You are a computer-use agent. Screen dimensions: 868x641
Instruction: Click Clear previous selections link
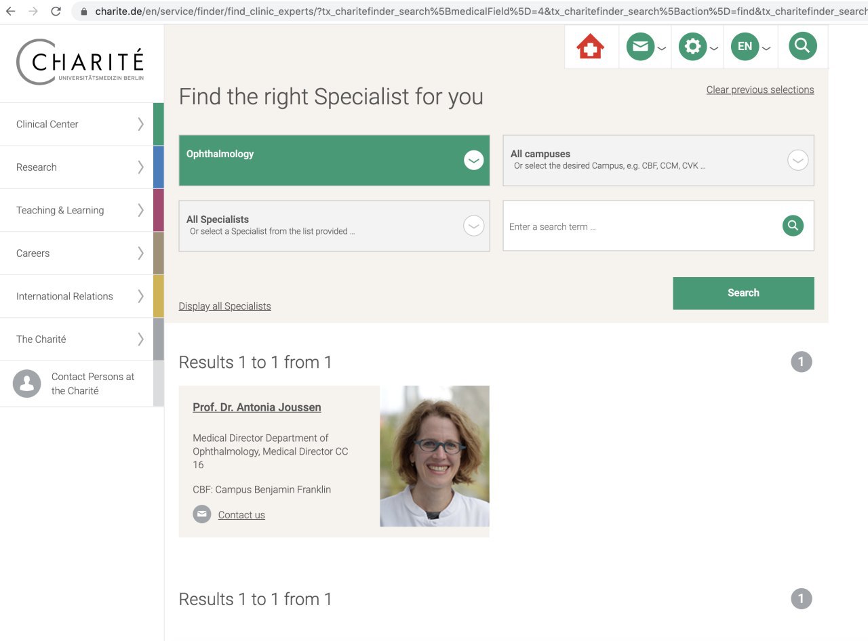(760, 89)
